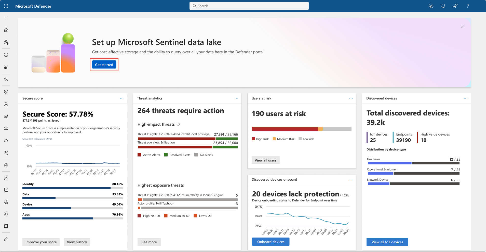Click See more in Threat analytics
Viewport: 486px width, 252px height.
coord(149,242)
